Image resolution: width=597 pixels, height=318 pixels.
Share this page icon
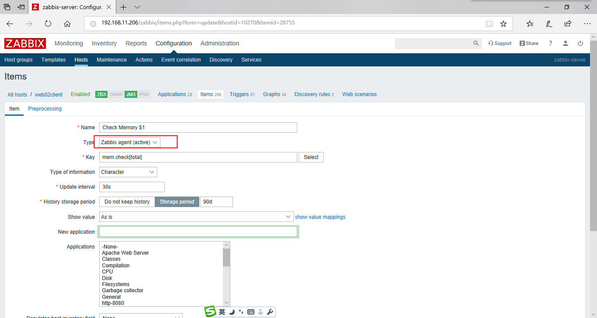pyautogui.click(x=568, y=24)
